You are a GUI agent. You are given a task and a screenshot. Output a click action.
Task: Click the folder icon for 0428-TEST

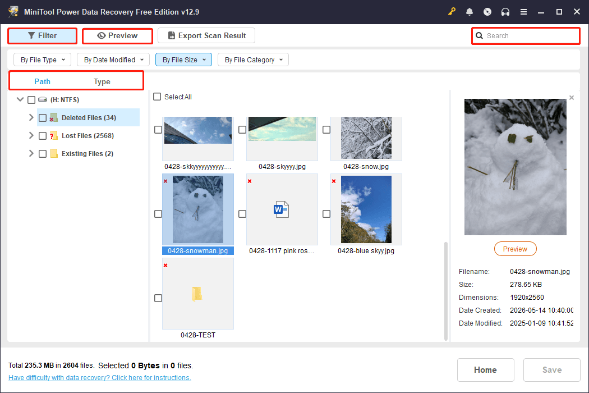click(197, 294)
